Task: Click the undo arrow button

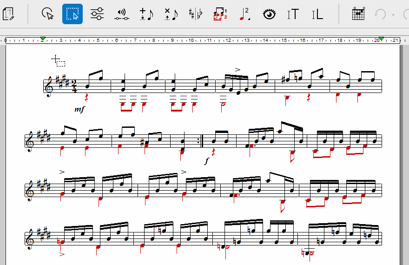Action: (380, 14)
